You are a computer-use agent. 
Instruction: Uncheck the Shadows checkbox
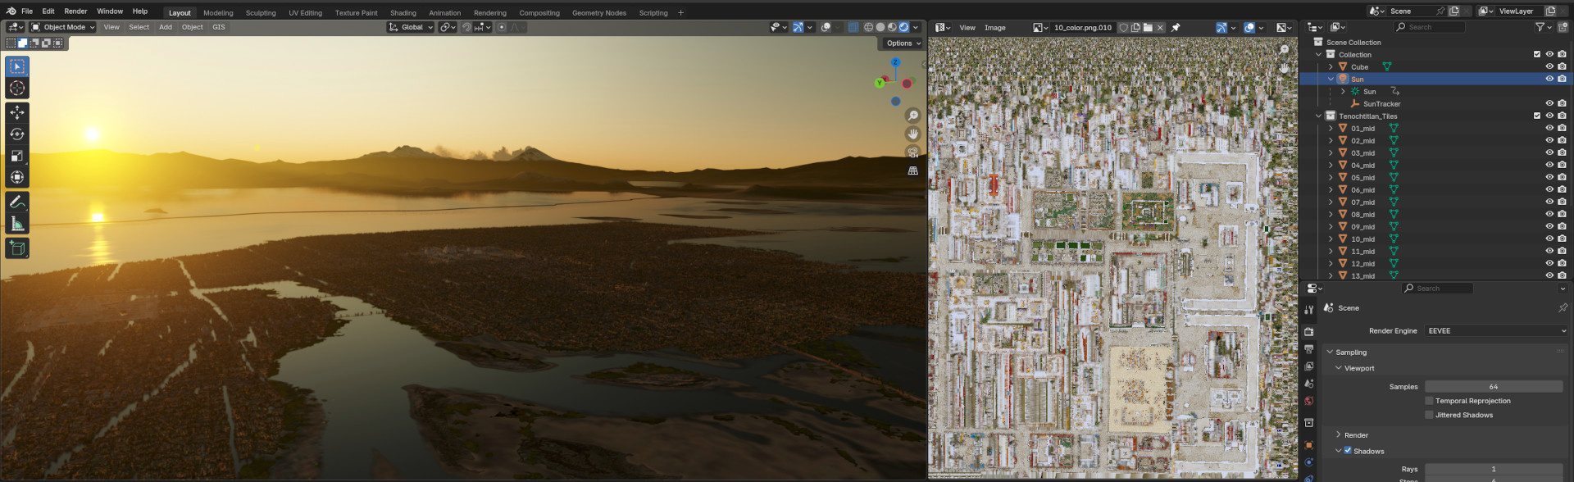pos(1348,451)
